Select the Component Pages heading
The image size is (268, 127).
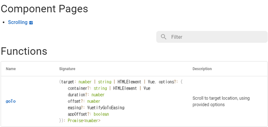tap(44, 9)
